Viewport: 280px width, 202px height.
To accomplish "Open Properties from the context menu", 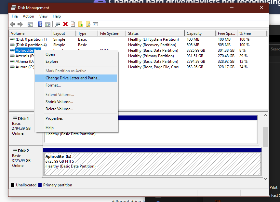I will coord(76,118).
